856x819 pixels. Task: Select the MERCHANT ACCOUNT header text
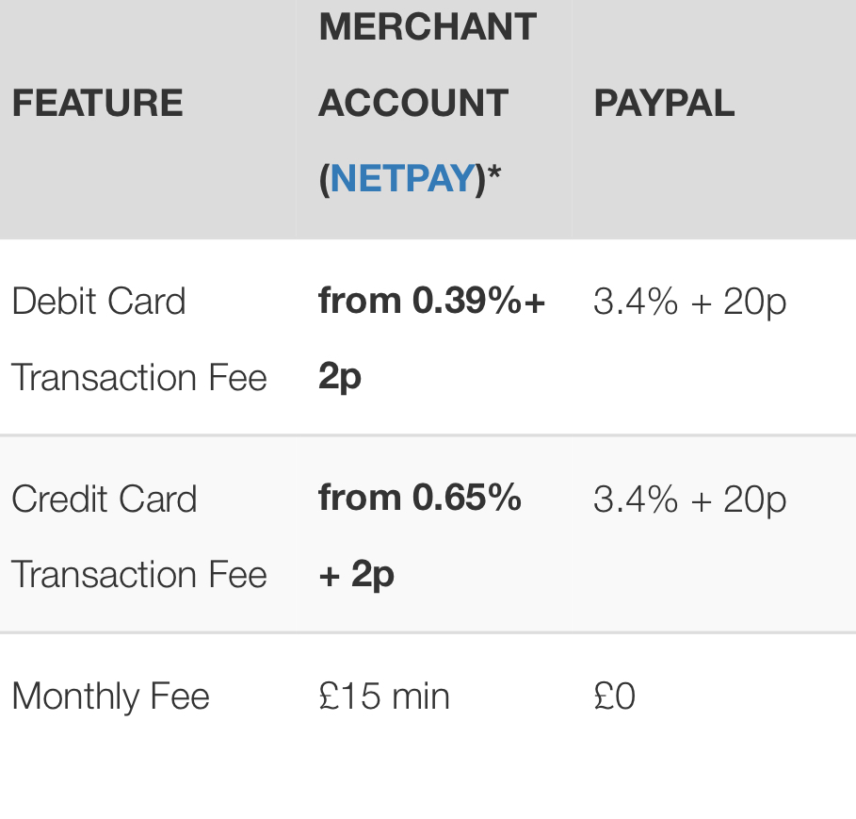(x=428, y=103)
